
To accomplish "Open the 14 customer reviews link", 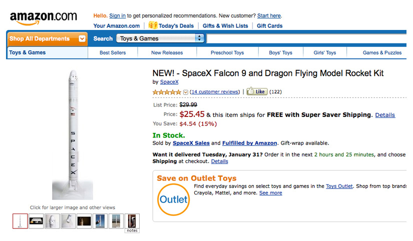I will [x=215, y=92].
